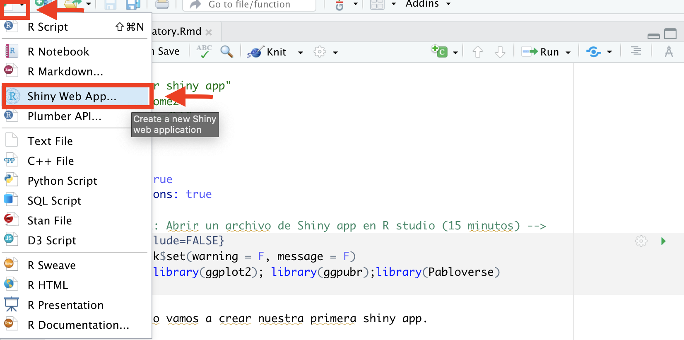The height and width of the screenshot is (340, 684).
Task: Click the Go to file/function field
Action: click(249, 5)
